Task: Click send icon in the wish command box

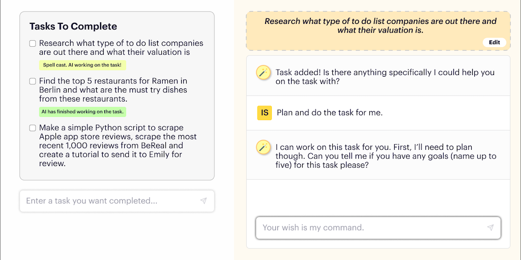Action: [490, 227]
